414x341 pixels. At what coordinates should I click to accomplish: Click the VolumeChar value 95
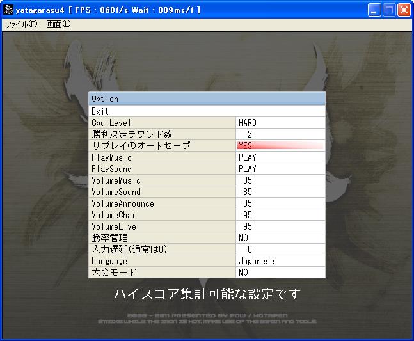280,215
